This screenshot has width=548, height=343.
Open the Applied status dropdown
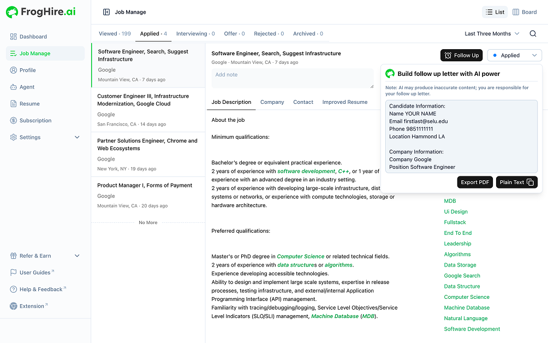pos(514,55)
